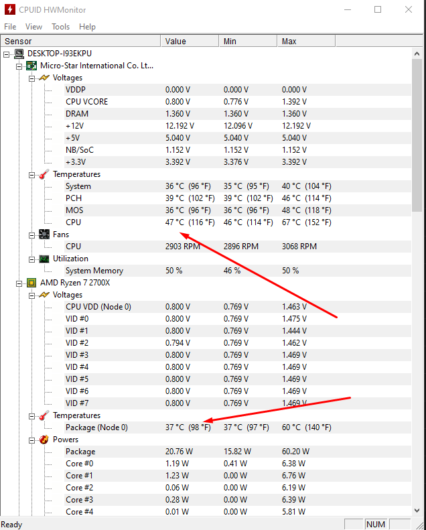Select the NB/SoC row
This screenshot has height=530, width=426.
[x=238, y=150]
